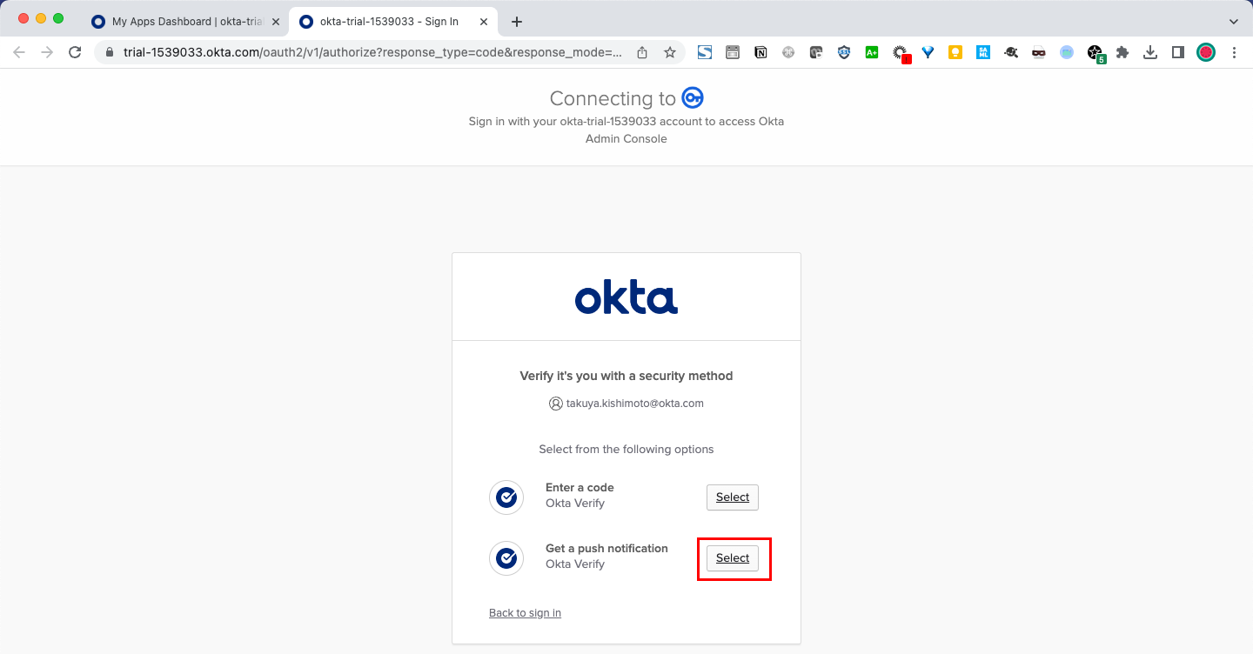Image resolution: width=1253 pixels, height=654 pixels.
Task: Select the push notification option
Action: click(x=732, y=558)
